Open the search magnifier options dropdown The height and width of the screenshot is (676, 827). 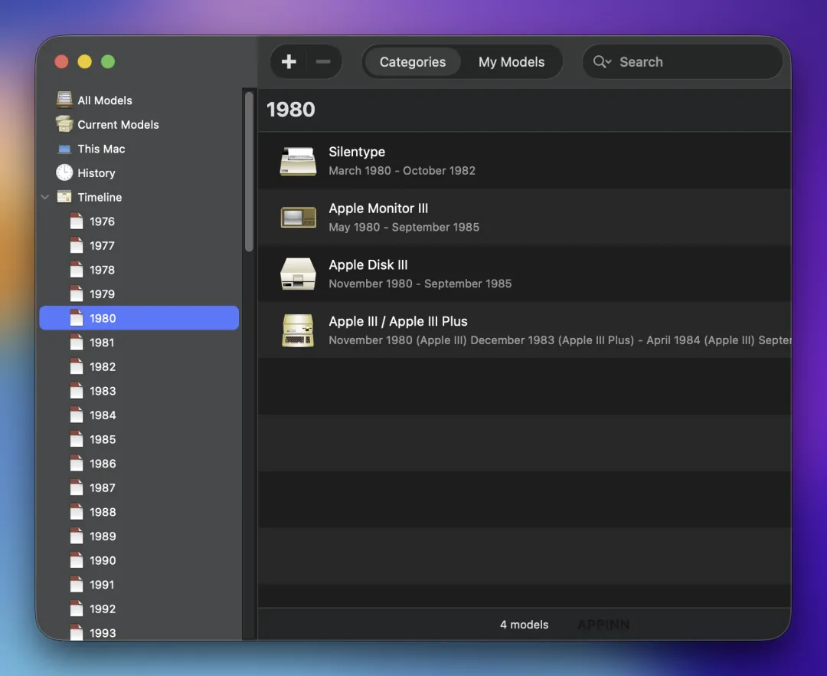[x=602, y=62]
